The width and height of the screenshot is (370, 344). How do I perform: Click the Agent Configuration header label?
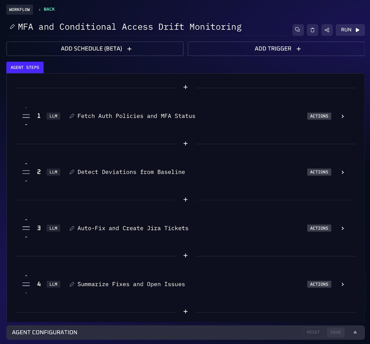click(x=45, y=332)
